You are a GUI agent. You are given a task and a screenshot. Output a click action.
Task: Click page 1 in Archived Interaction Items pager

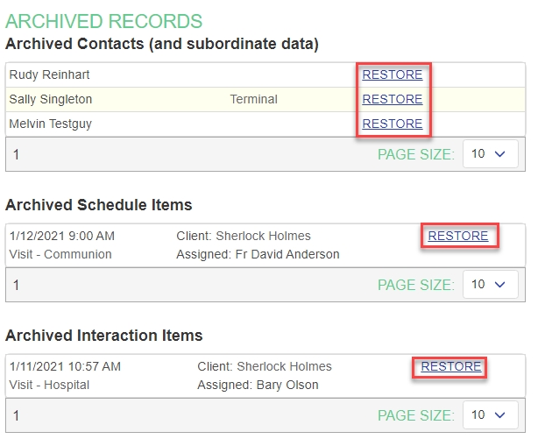click(x=16, y=415)
